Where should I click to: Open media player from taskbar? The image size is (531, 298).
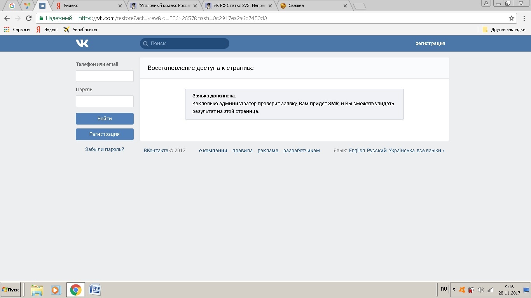56,290
